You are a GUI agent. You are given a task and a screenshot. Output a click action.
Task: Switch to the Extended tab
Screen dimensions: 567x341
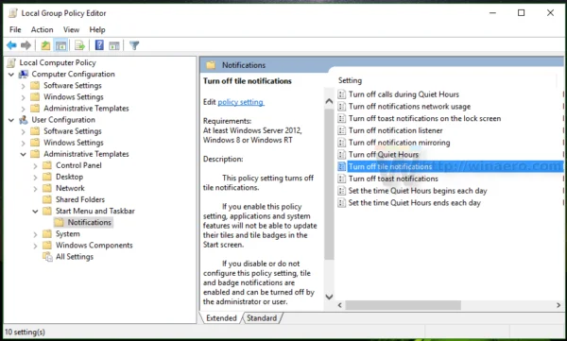pyautogui.click(x=221, y=317)
